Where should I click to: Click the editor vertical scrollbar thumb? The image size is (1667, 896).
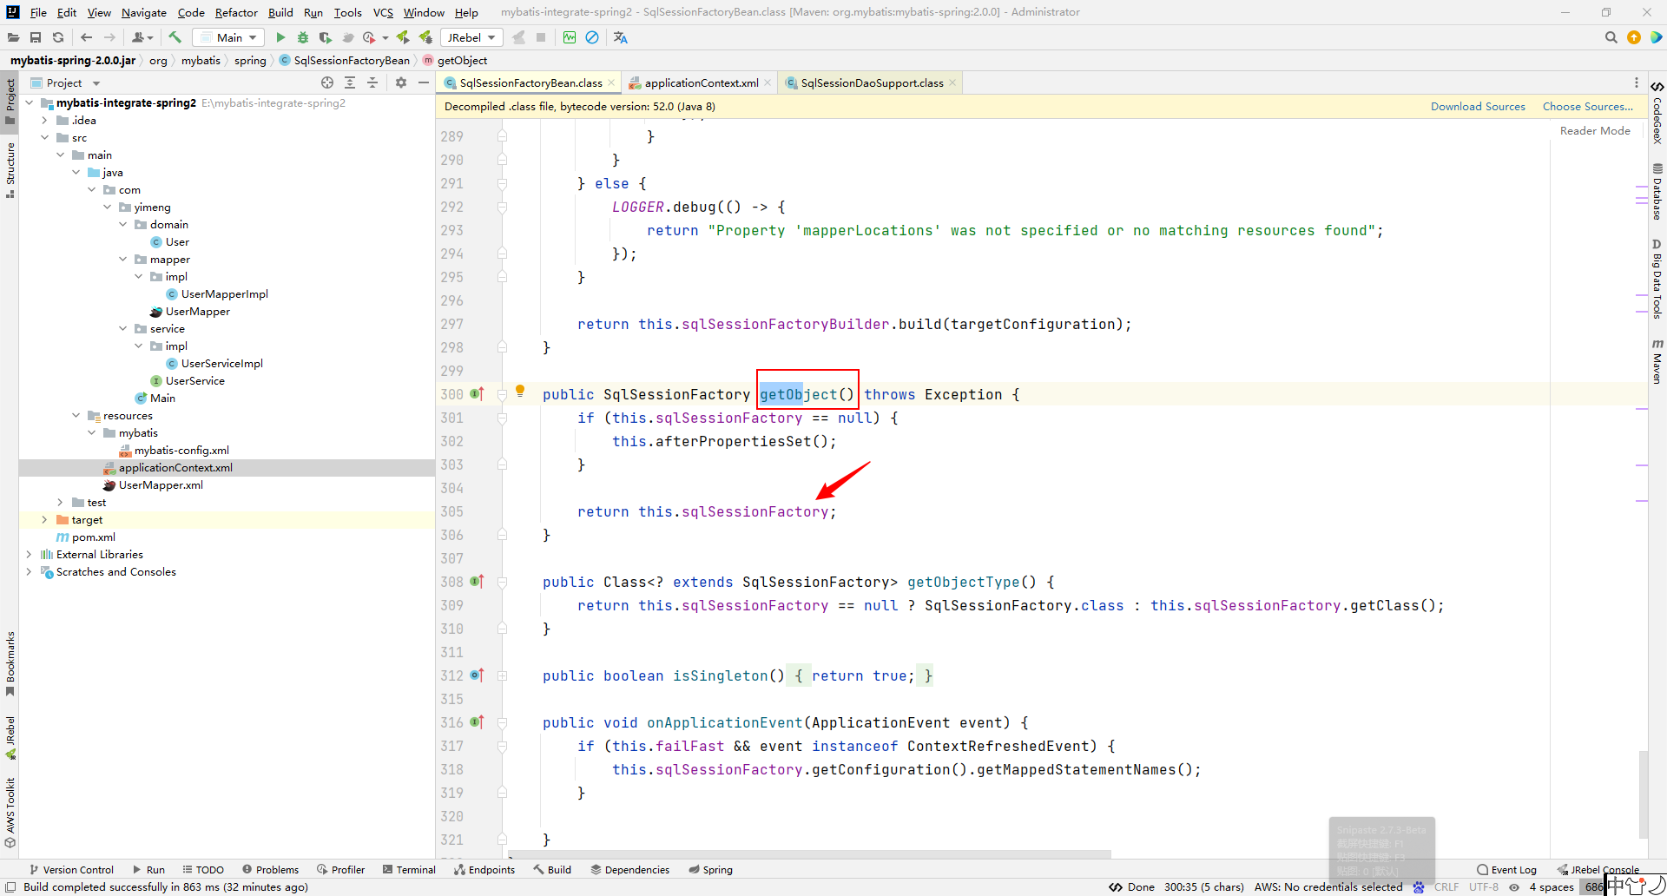pos(1643,793)
